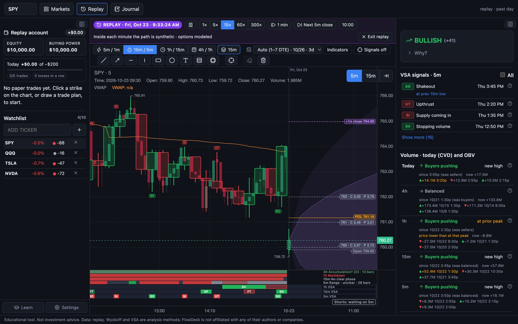Open the Markets tab

click(57, 9)
